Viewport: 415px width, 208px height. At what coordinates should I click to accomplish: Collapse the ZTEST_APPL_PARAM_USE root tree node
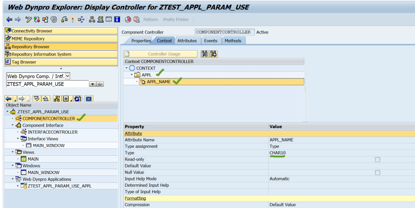(7, 112)
